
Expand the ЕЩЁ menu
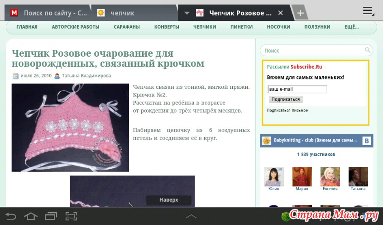pos(351,27)
